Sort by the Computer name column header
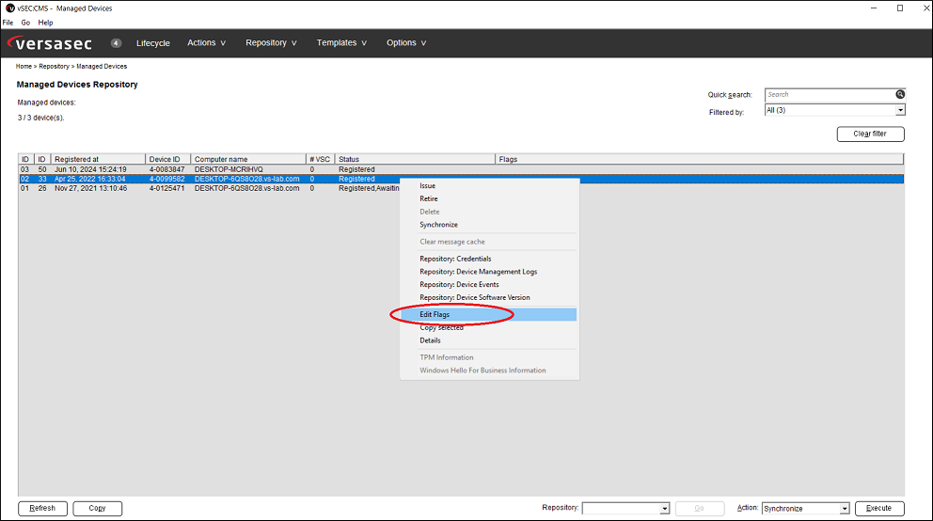 click(x=248, y=159)
